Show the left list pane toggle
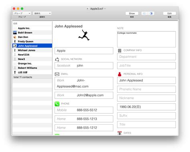The width and height of the screenshot is (190, 152). [x=145, y=13]
